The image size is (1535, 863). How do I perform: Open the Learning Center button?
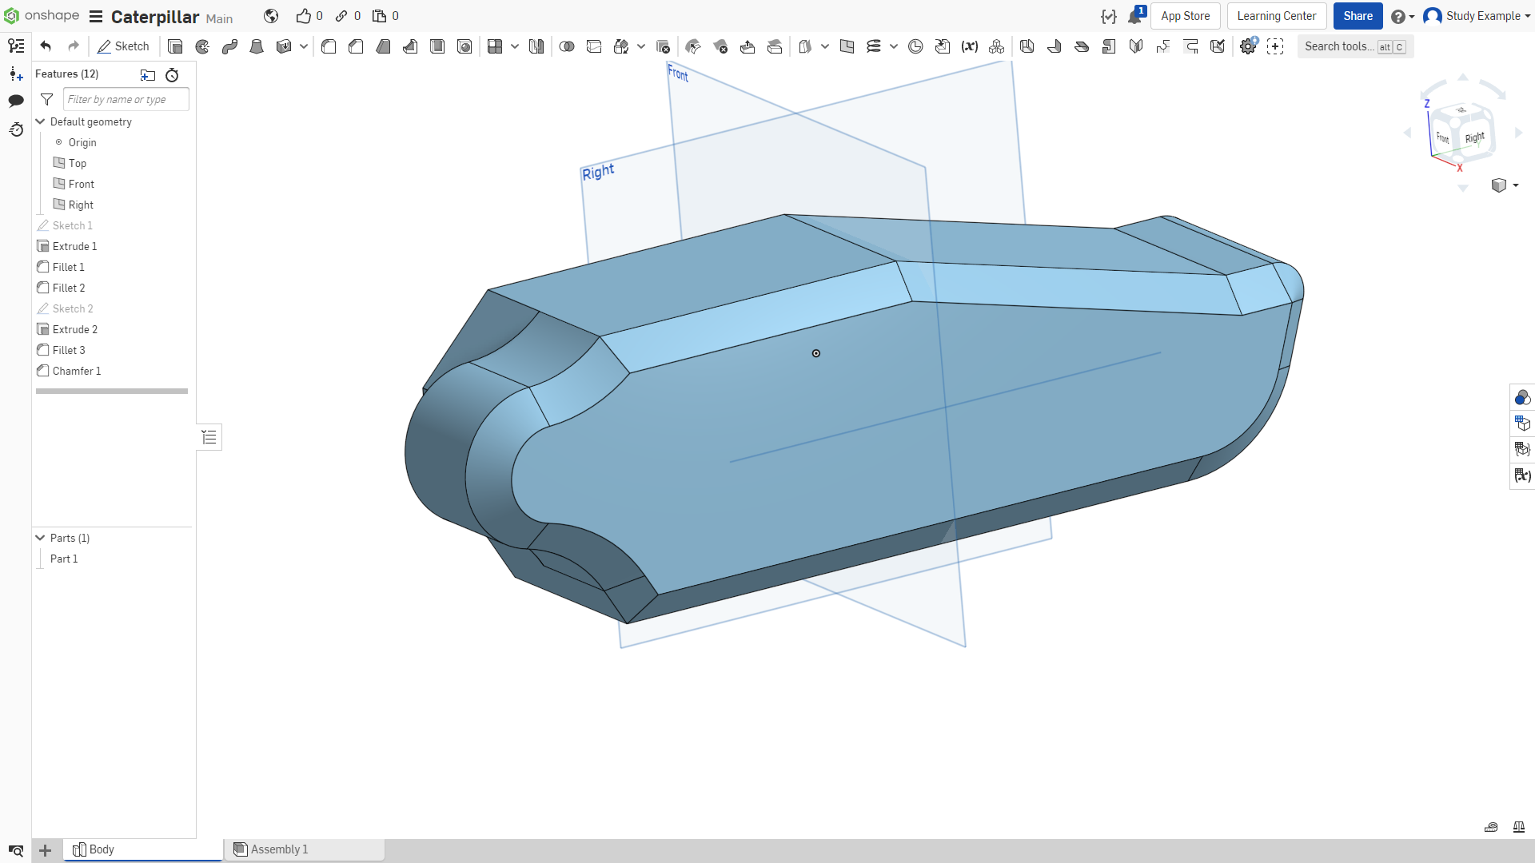[1276, 16]
